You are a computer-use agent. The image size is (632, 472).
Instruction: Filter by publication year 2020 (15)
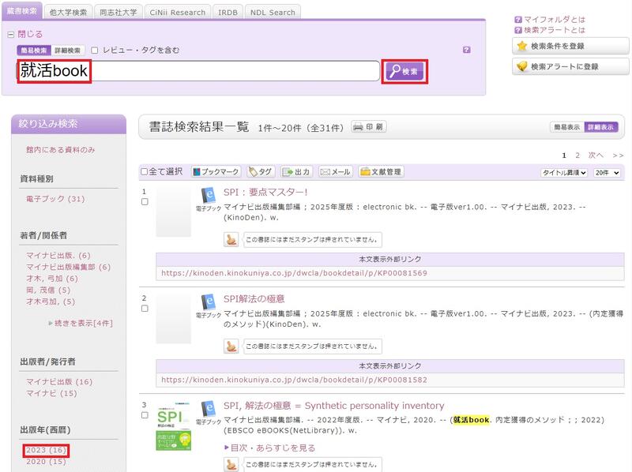(x=46, y=462)
